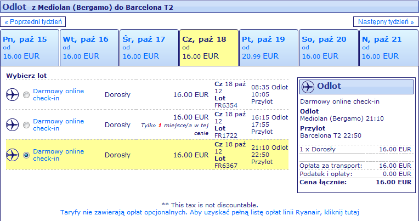Click the 'Tylko 1 miejsce/a w tej cenie' notice
This screenshot has height=221, width=419.
coord(175,129)
